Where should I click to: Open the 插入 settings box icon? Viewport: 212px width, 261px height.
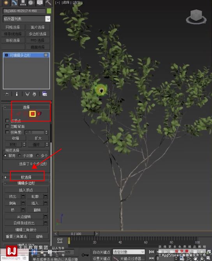pyautogui.click(x=46, y=203)
